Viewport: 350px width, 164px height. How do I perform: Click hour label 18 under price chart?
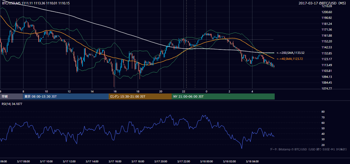(138, 91)
